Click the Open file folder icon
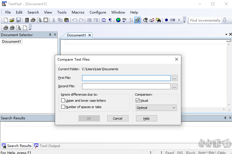Viewport: 232px width, 154px height. coord(12,20)
